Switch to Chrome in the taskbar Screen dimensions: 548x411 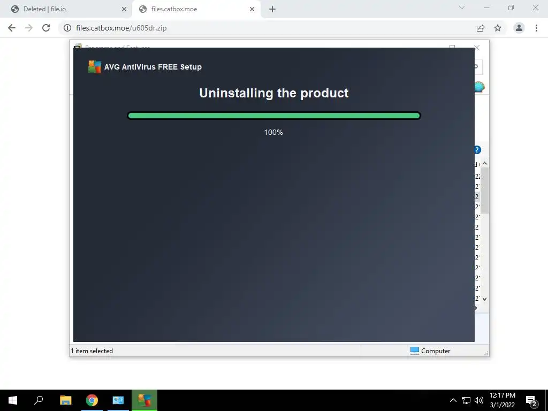click(92, 400)
